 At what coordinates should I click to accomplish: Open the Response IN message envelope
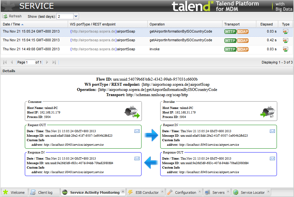pyautogui.click(x=137, y=159)
